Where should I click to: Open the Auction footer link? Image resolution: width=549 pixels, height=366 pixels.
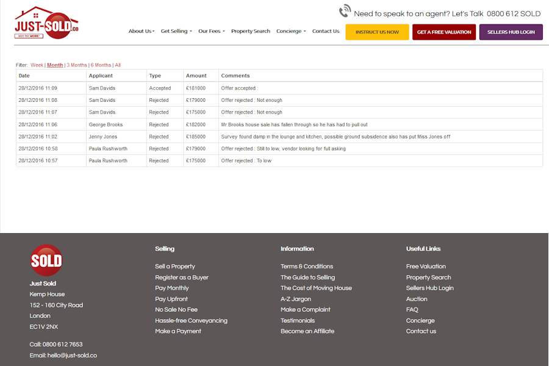click(x=417, y=299)
